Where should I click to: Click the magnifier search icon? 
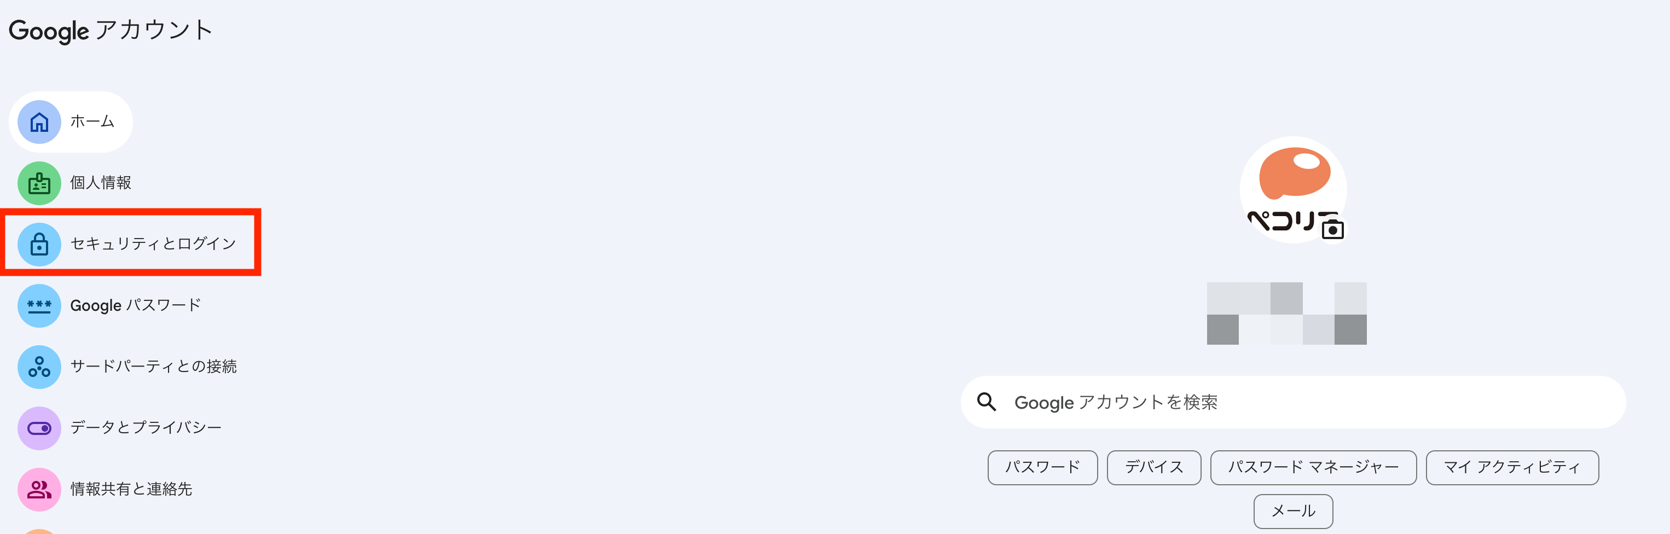pos(986,402)
